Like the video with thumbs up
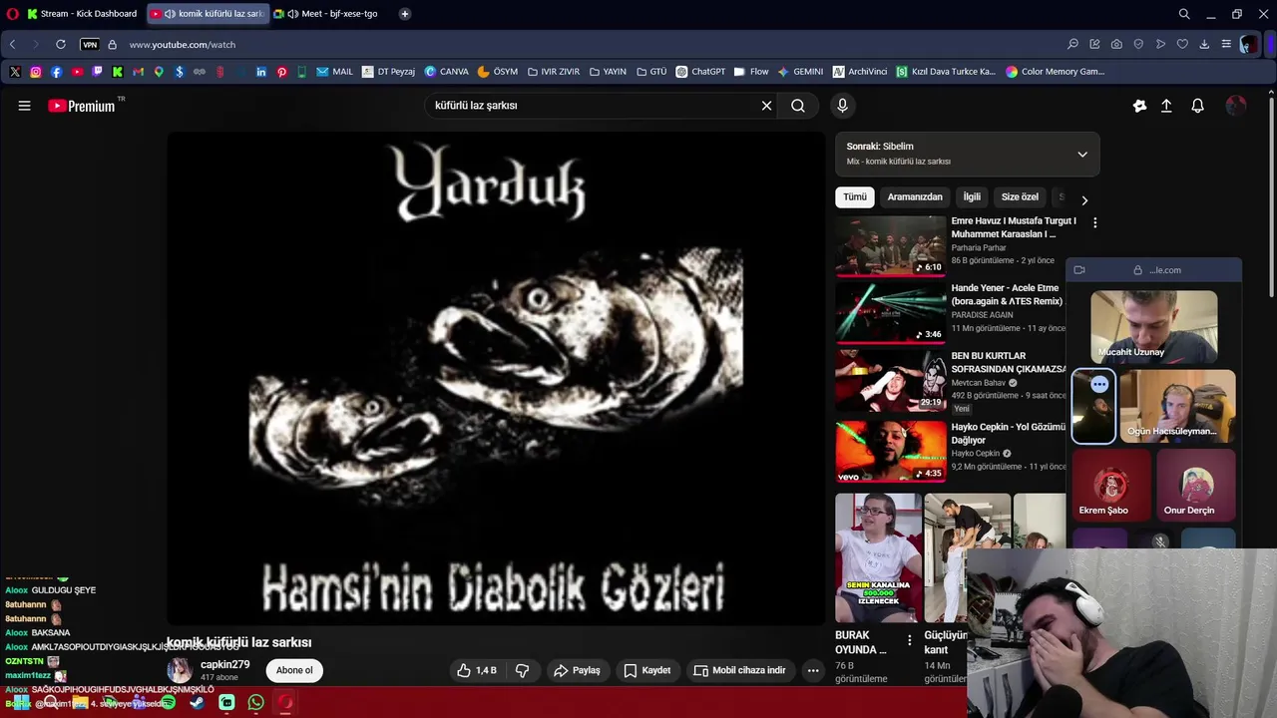Viewport: 1277px width, 718px height. 477,670
